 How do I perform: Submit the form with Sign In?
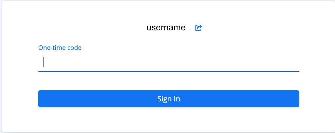168,99
